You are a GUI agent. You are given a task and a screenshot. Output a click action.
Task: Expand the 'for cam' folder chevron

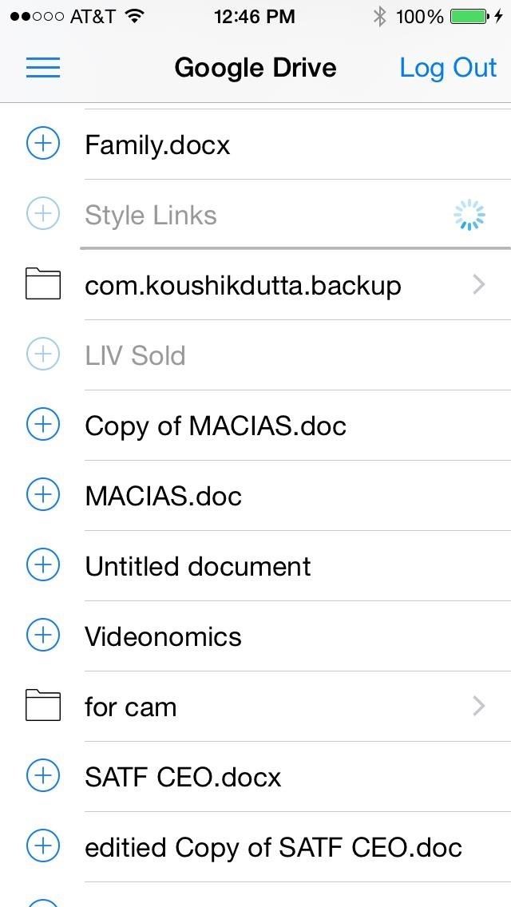(479, 707)
